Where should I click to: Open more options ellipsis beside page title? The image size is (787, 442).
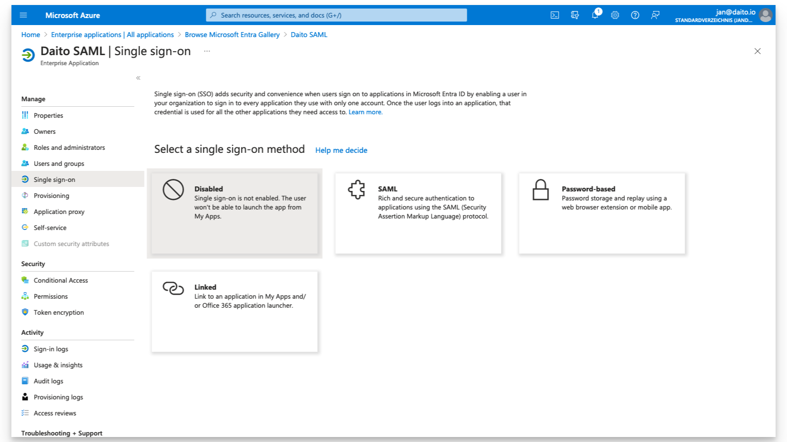pos(207,51)
